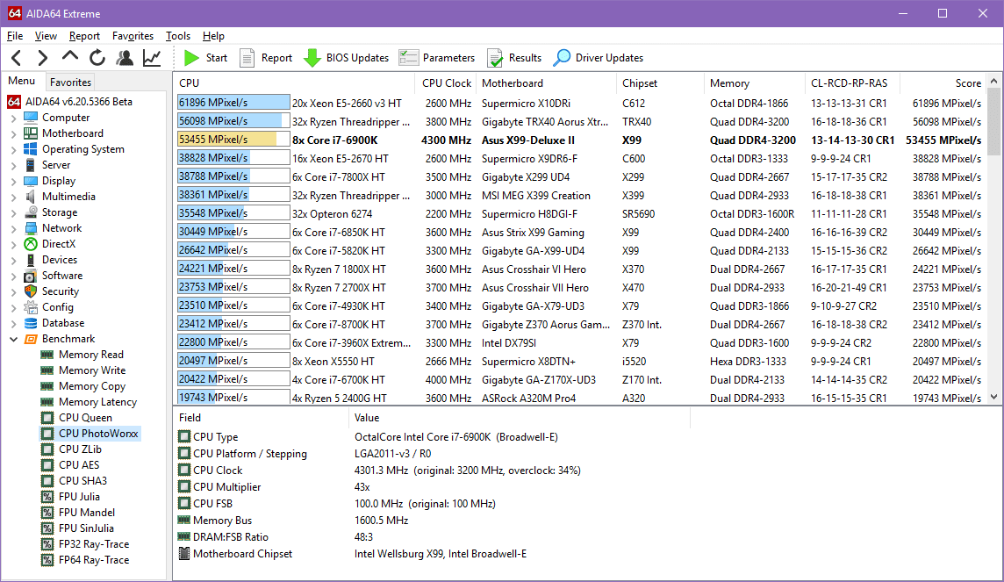
Task: Select the Network tree icon
Action: (31, 228)
